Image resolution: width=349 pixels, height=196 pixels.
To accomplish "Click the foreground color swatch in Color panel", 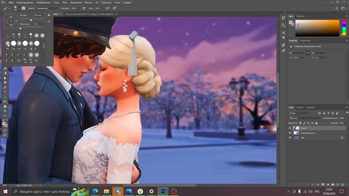I will coord(291,22).
